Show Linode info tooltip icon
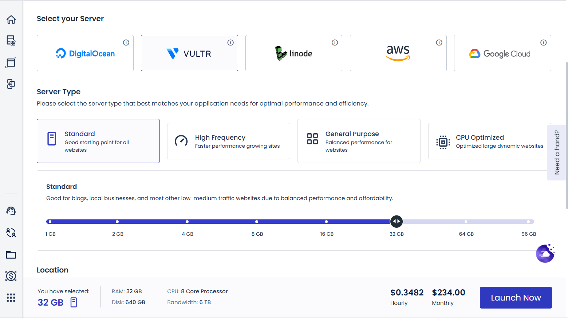The height and width of the screenshot is (318, 568). [x=335, y=43]
